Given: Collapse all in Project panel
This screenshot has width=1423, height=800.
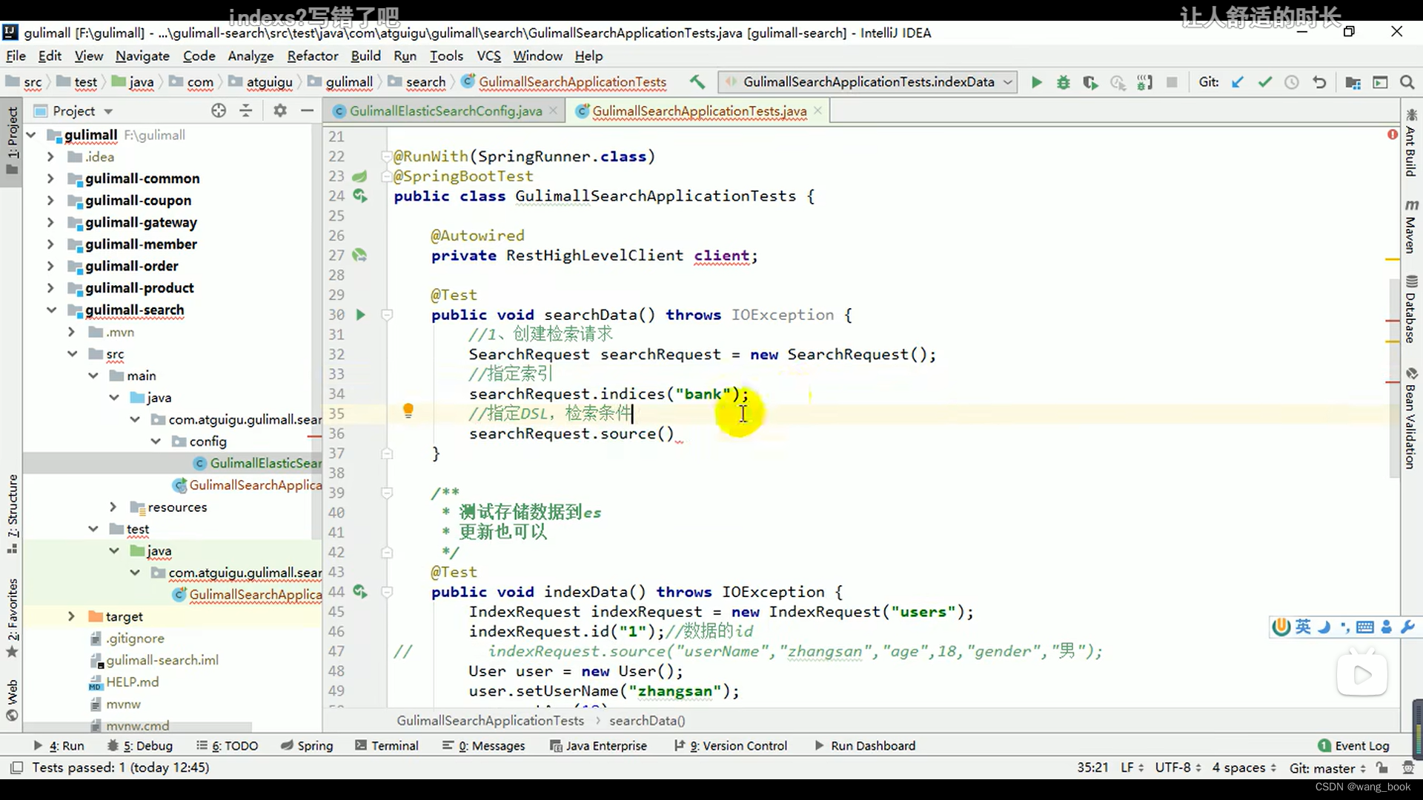Looking at the screenshot, I should [x=246, y=110].
